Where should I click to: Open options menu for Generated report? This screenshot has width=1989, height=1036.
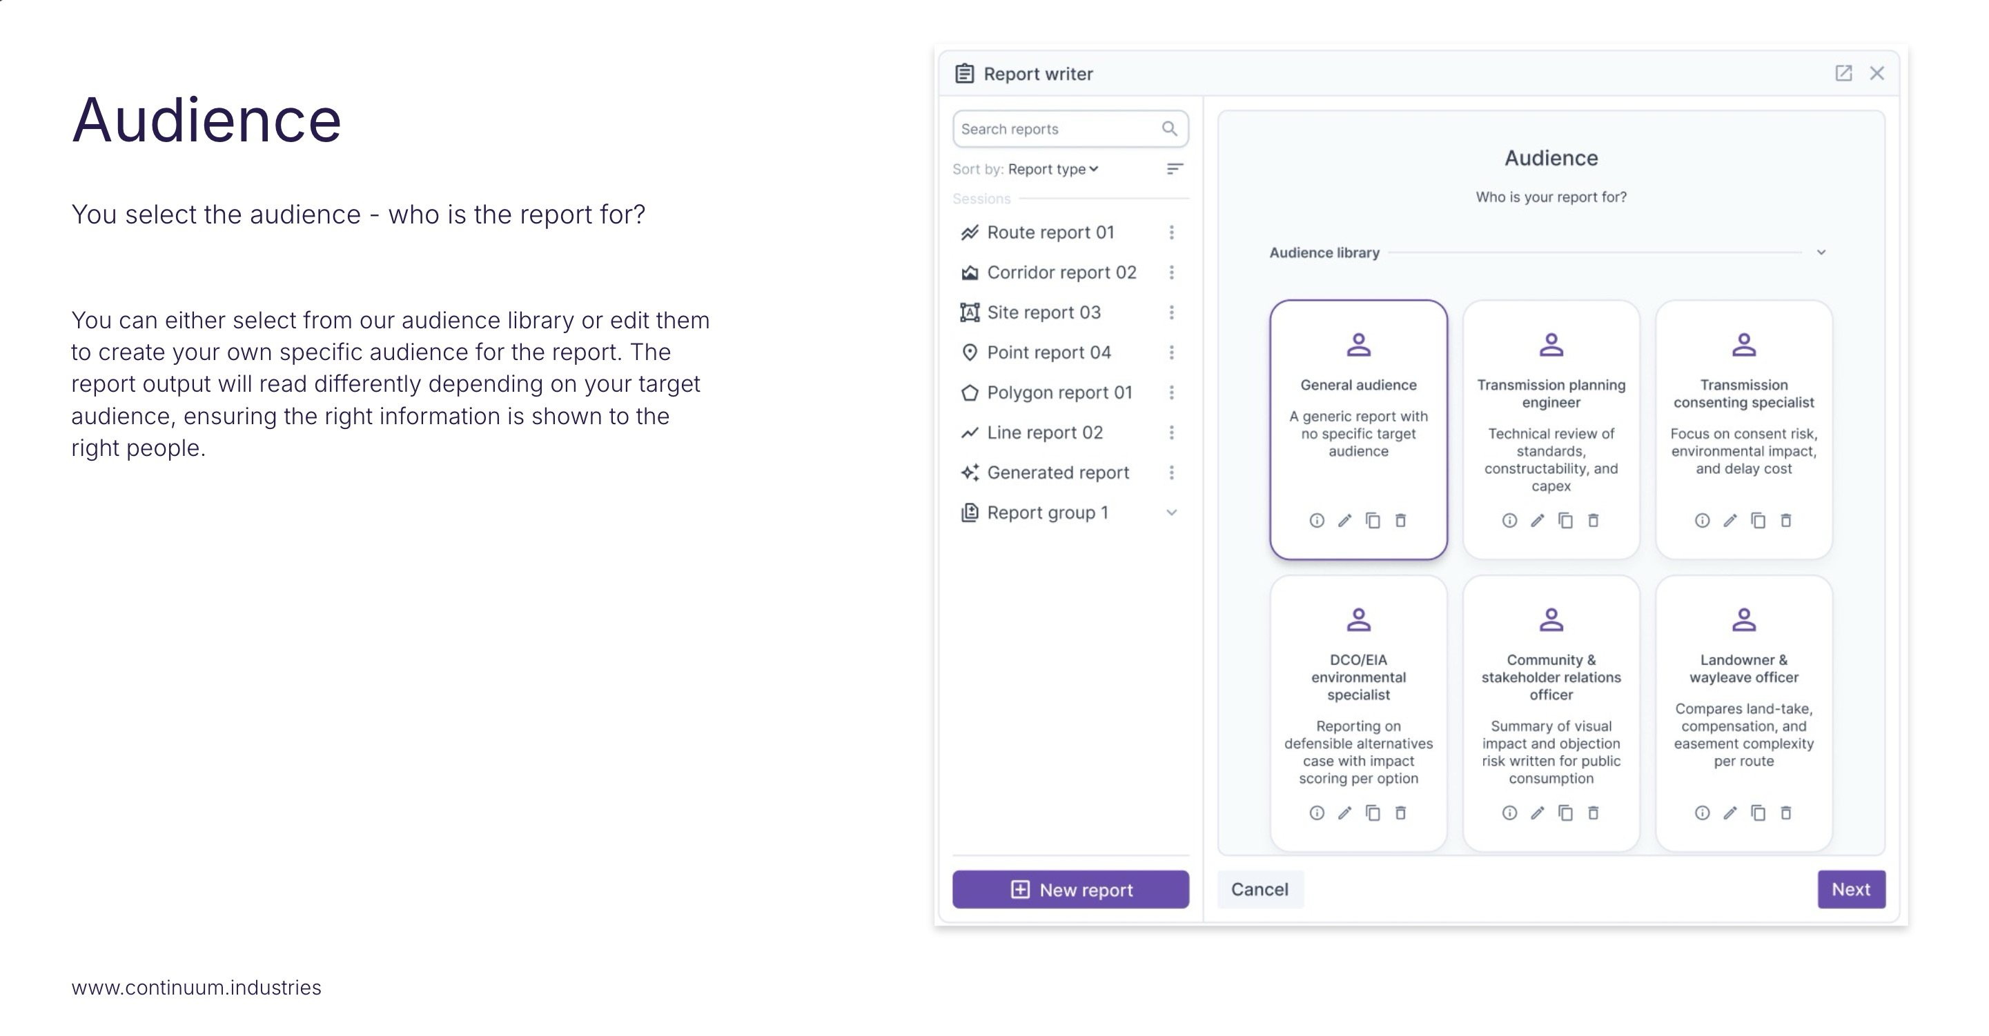click(1171, 473)
